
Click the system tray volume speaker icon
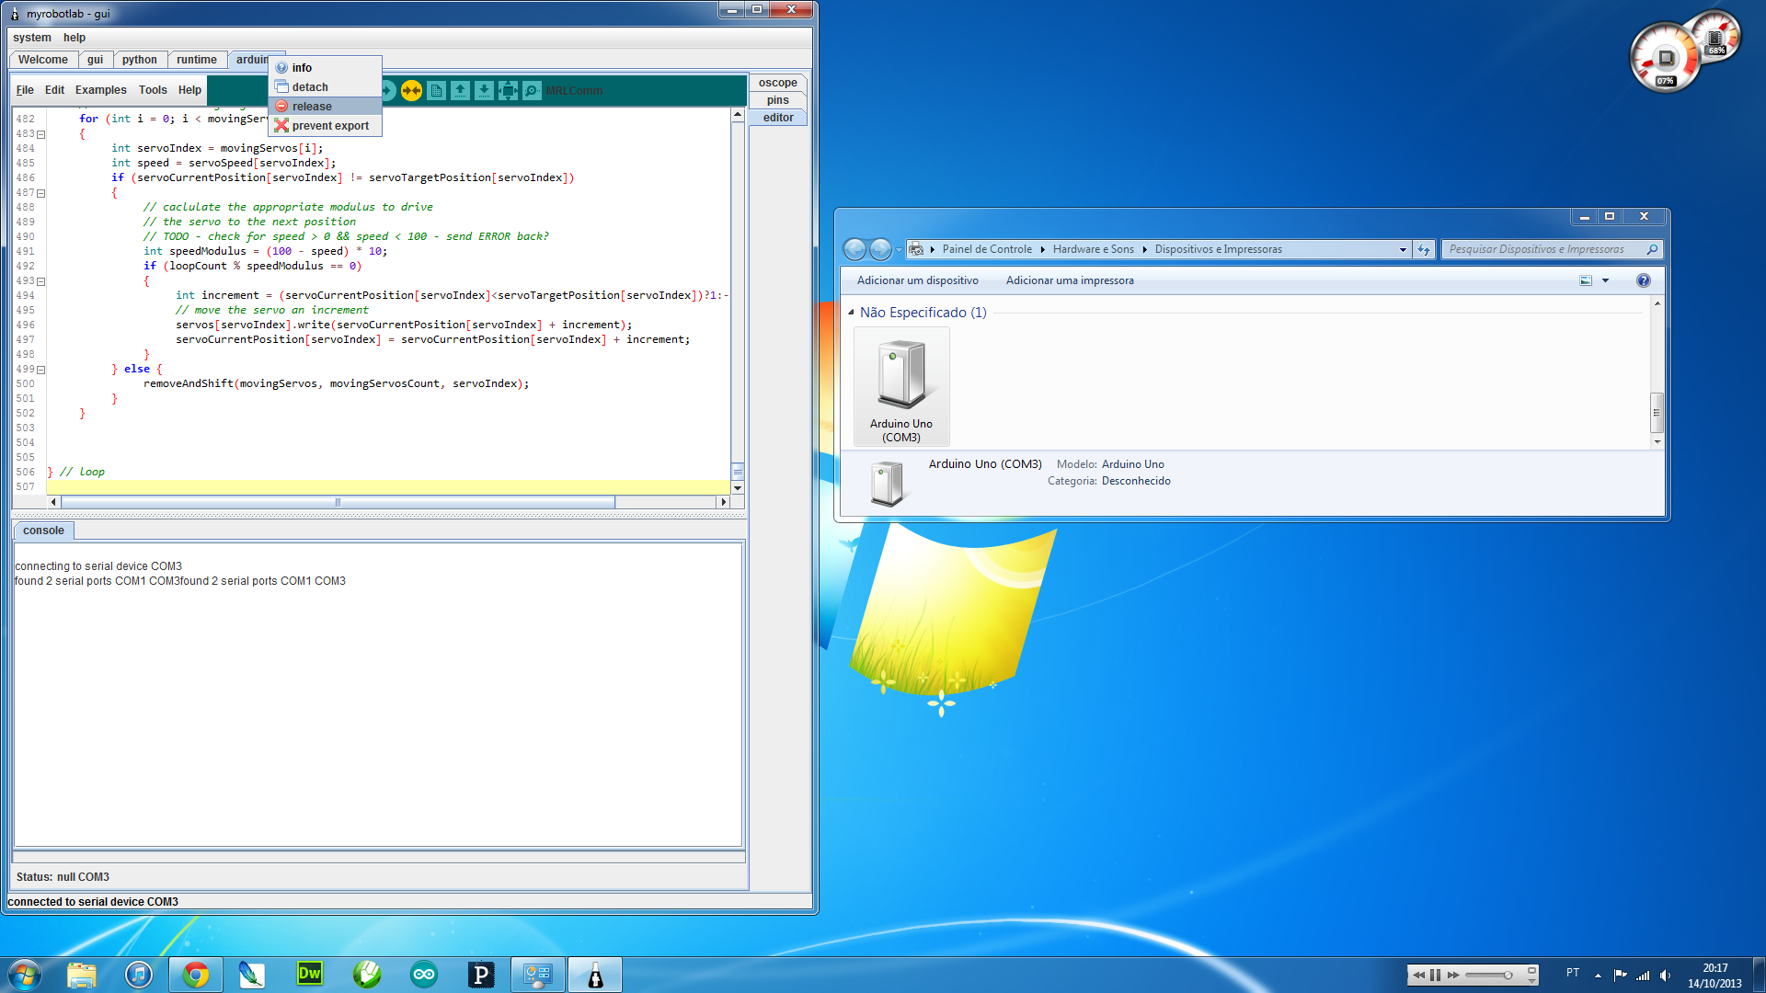click(x=1665, y=976)
